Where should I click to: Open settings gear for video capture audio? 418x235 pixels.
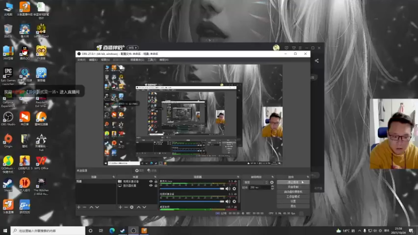click(234, 202)
